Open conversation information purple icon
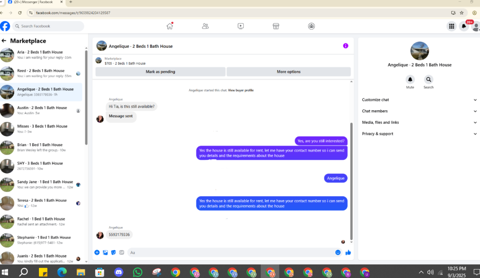 coord(346,46)
